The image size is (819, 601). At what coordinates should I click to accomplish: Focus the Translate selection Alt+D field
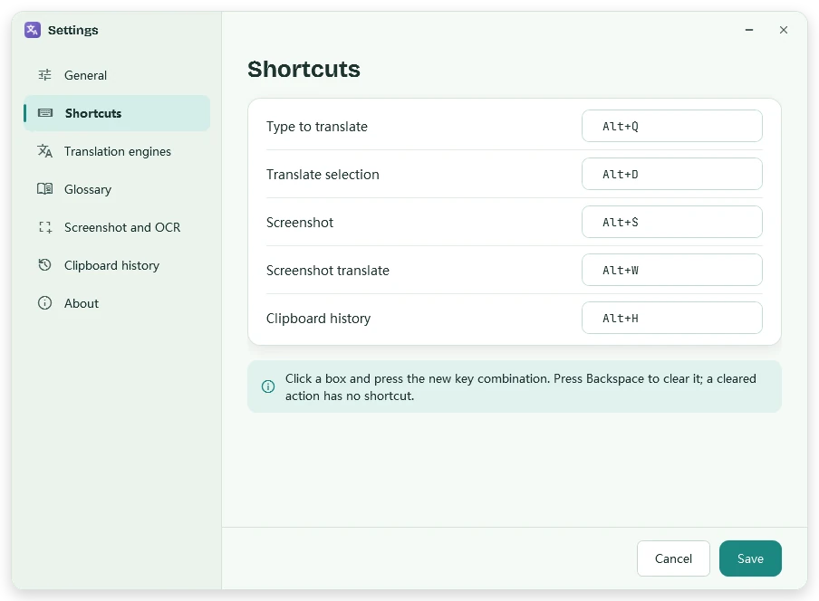671,174
